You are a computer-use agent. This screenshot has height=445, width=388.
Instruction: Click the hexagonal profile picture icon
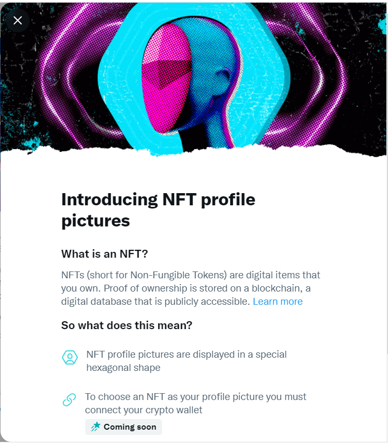pos(70,357)
